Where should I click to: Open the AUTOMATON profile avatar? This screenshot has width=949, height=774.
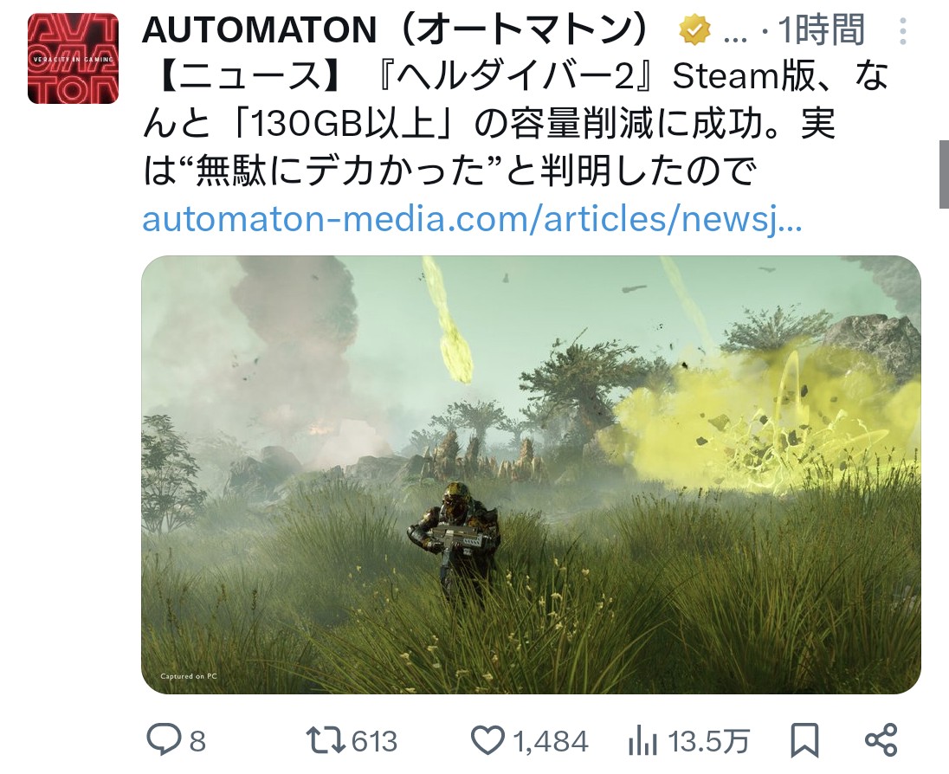pos(74,58)
